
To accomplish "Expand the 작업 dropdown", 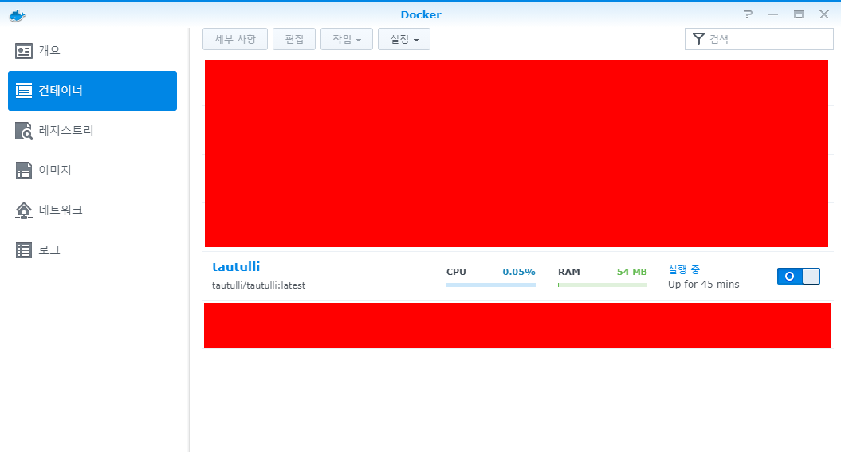I will tap(347, 39).
